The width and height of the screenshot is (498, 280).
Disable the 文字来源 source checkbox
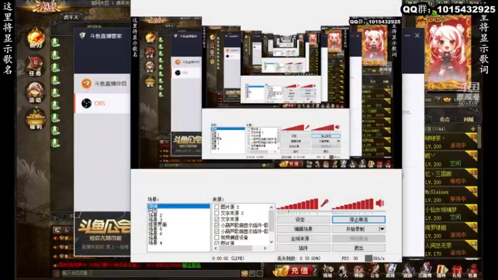tap(217, 219)
